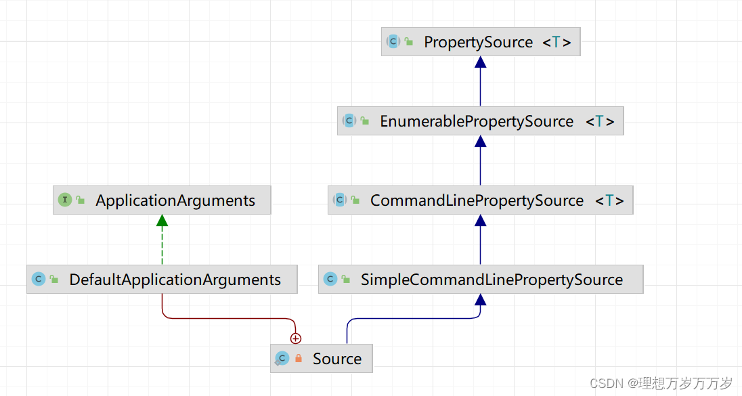Click the DefaultApplicationArguments class icon
The image size is (742, 396).
click(x=39, y=279)
